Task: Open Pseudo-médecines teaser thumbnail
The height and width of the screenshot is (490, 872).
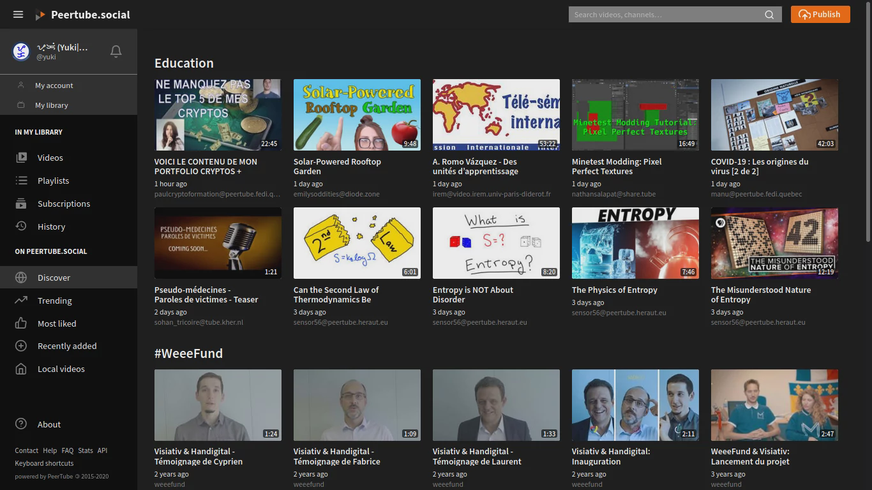Action: [218, 243]
